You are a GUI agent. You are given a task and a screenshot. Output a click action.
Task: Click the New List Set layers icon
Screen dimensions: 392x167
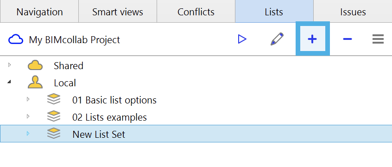click(x=54, y=134)
